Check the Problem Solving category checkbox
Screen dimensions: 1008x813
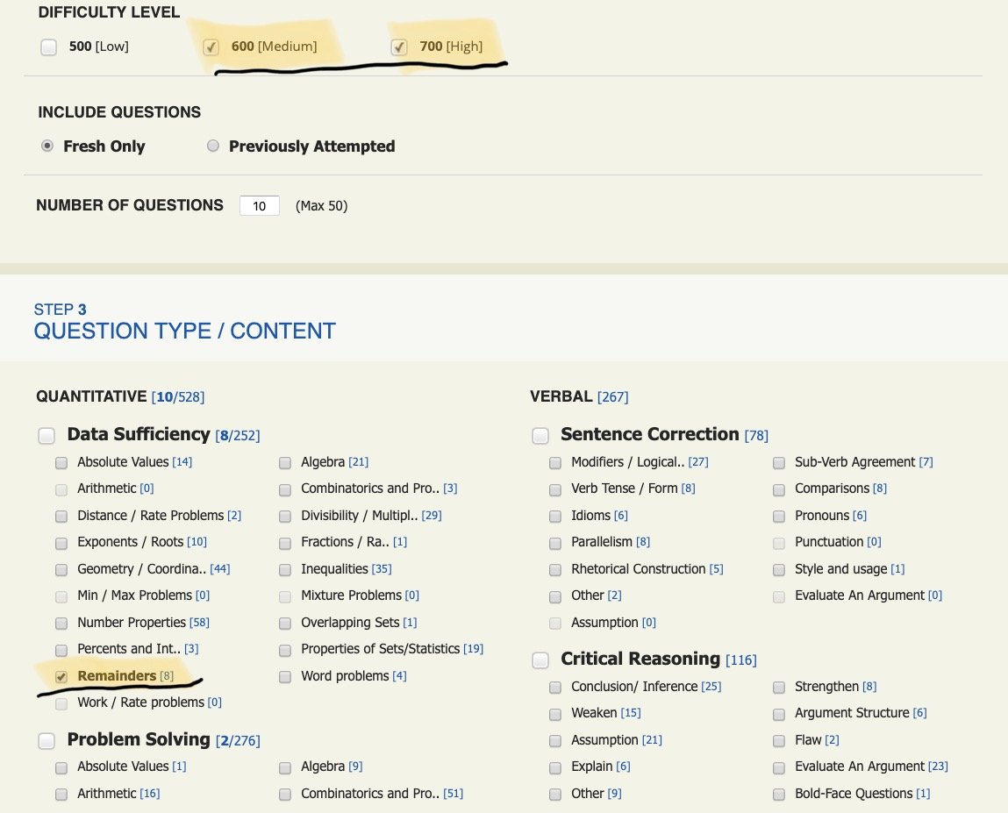(x=48, y=741)
